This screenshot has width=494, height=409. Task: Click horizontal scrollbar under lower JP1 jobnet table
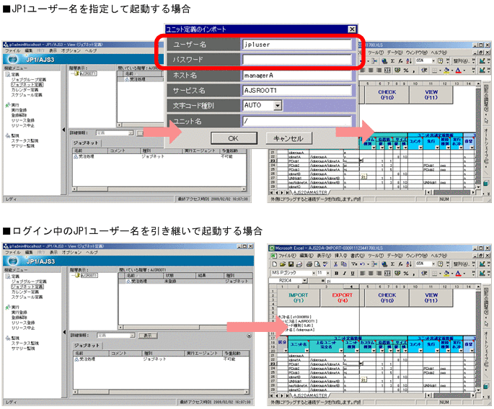click(x=161, y=392)
